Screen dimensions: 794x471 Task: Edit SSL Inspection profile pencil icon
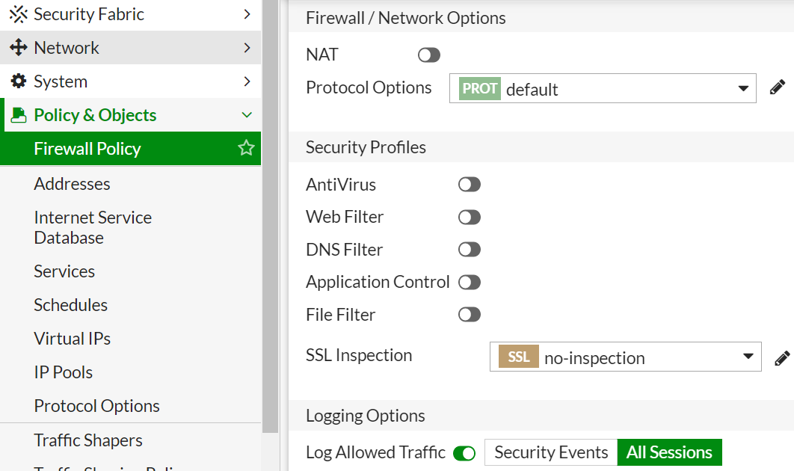782,357
